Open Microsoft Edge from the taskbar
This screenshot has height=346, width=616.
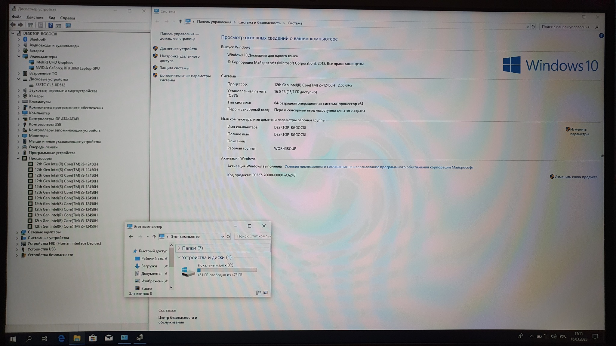click(61, 338)
